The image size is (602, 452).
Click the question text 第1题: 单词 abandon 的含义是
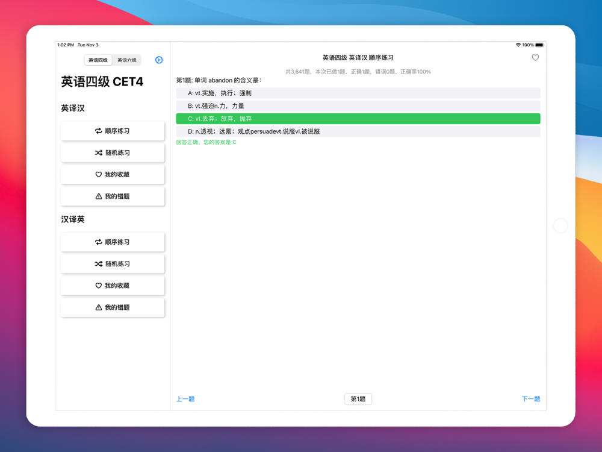pyautogui.click(x=219, y=80)
